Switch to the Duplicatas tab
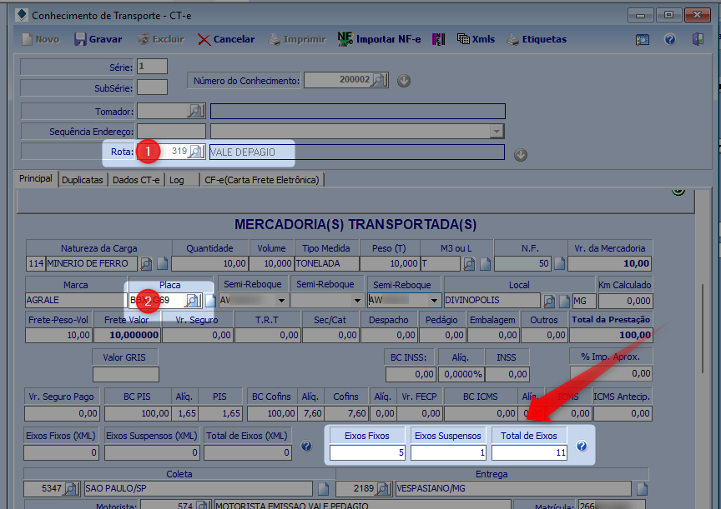This screenshot has width=721, height=509. pos(83,179)
